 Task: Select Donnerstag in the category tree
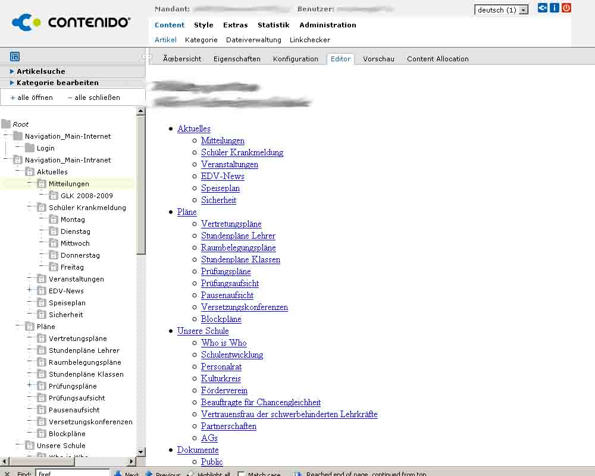[80, 255]
